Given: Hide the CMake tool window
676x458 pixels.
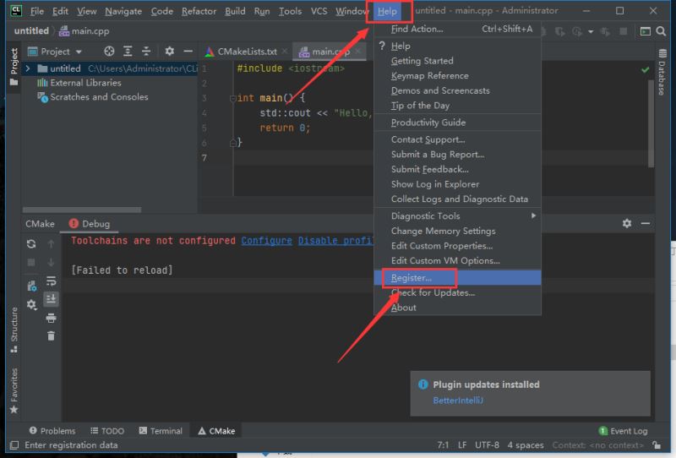Looking at the screenshot, I should (646, 223).
